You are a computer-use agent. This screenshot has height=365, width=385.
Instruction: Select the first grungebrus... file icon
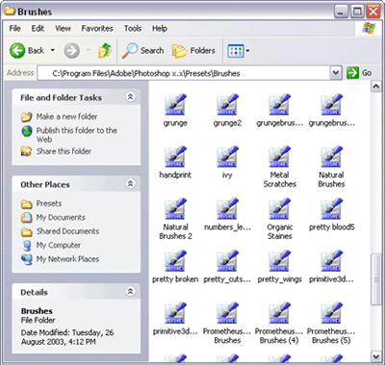(279, 104)
